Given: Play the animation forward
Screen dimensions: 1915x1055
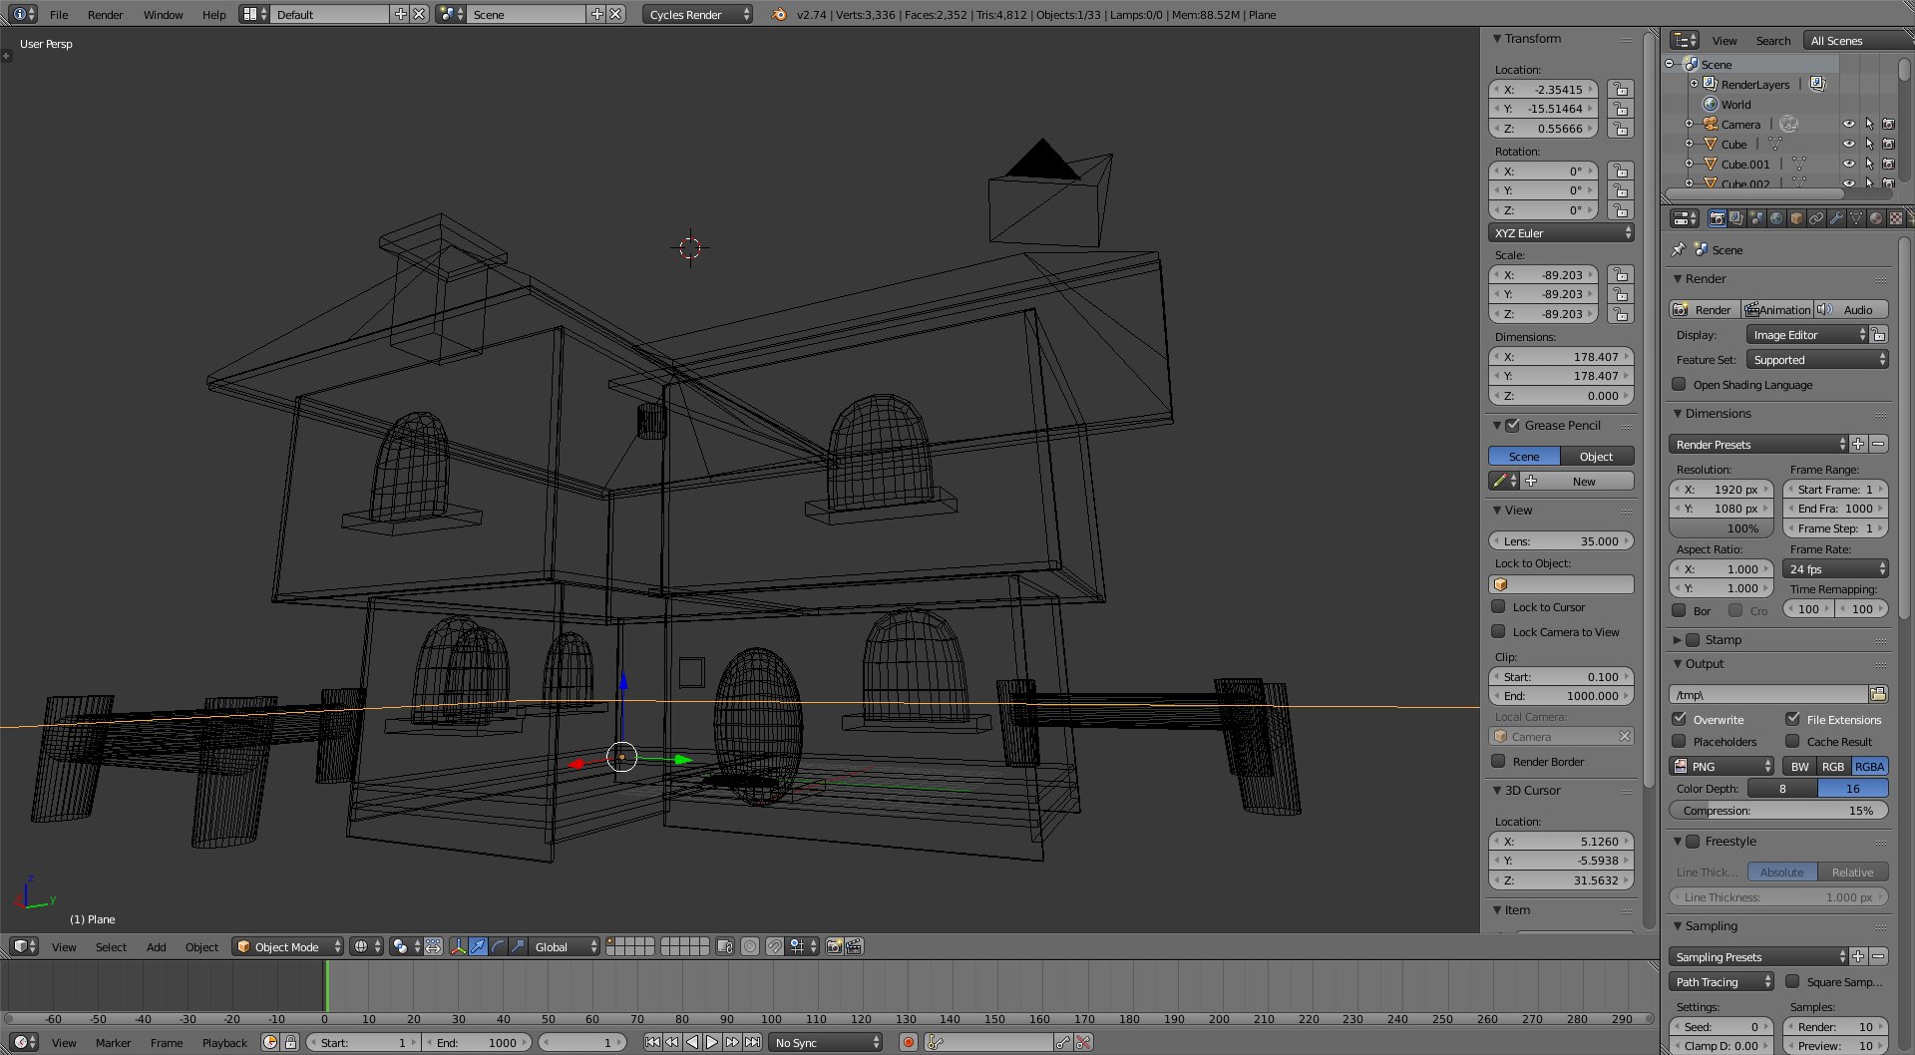Looking at the screenshot, I should click(x=712, y=1043).
